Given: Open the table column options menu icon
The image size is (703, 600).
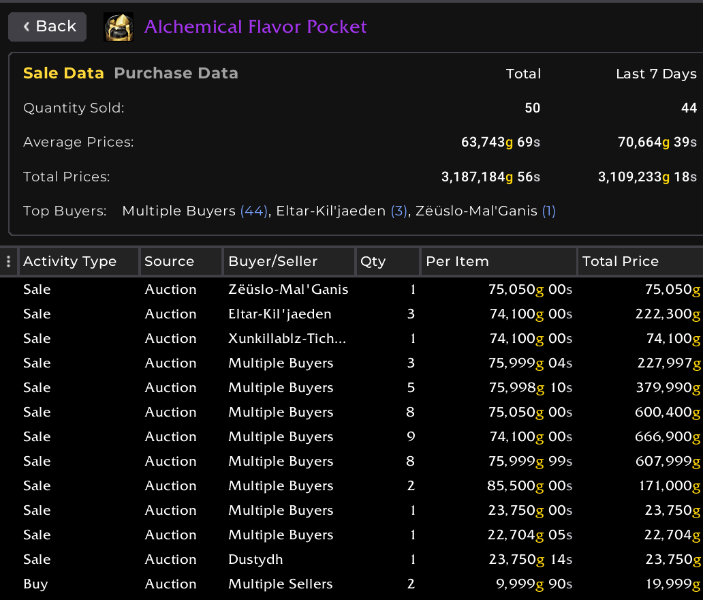Looking at the screenshot, I should pos(9,261).
